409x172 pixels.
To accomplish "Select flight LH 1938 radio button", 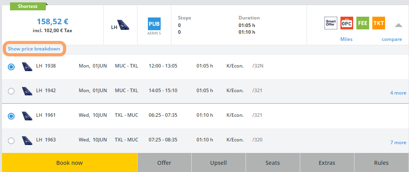I will [x=11, y=67].
